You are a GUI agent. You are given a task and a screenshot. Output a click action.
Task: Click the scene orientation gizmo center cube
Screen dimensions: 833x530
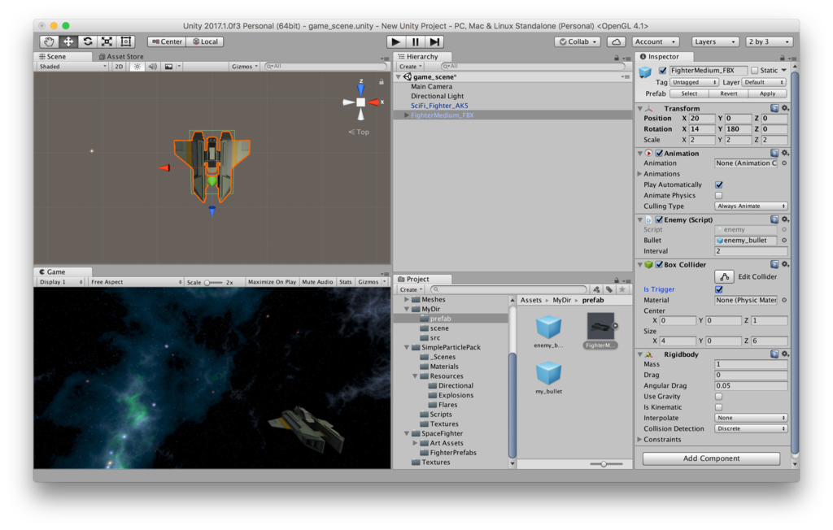point(360,102)
